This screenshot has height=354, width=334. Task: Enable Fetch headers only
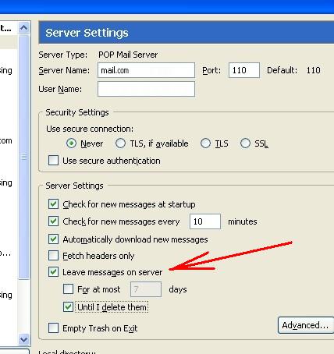(x=53, y=256)
